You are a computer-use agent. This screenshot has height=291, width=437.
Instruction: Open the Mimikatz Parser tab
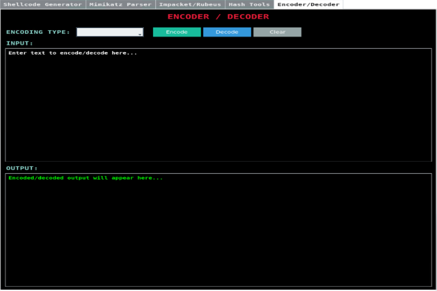pos(120,5)
